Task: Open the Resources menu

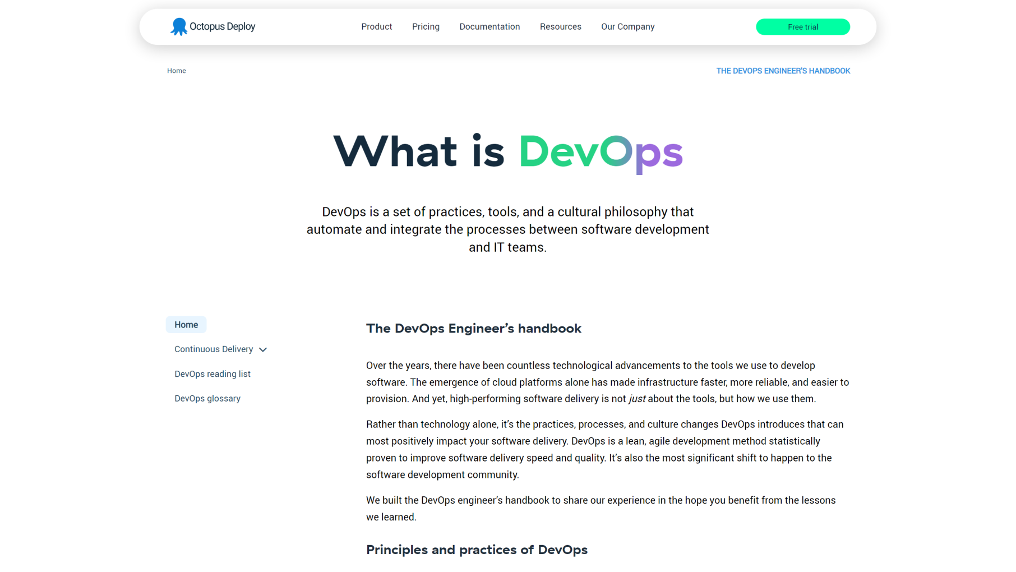Action: coord(560,26)
